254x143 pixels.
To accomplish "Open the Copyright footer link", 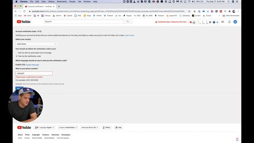I will [x=36, y=135].
